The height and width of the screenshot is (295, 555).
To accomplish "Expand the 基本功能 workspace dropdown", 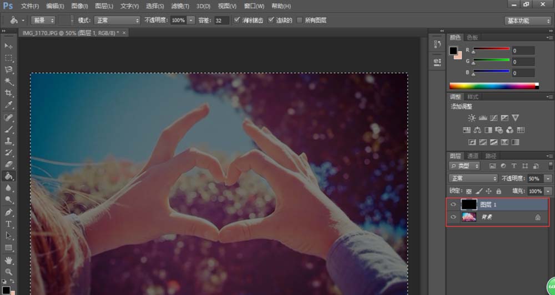I will click(528, 20).
